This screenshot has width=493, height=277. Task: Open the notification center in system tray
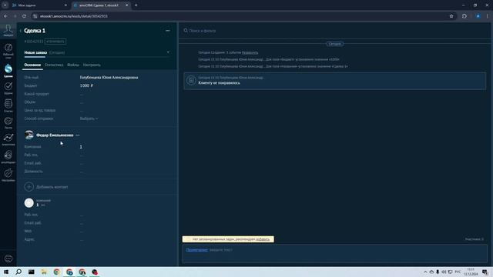point(485,272)
